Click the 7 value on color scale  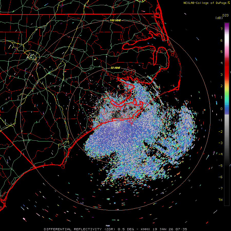click(222, 29)
